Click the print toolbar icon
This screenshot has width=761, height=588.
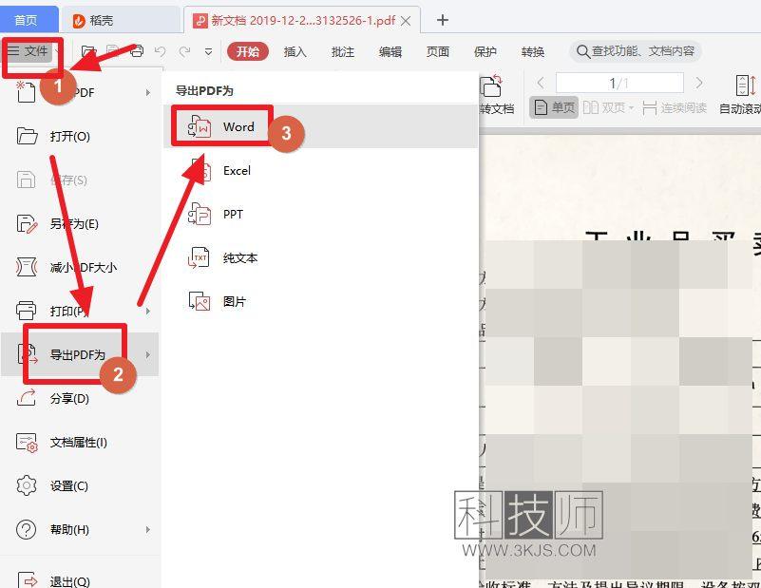click(x=138, y=51)
